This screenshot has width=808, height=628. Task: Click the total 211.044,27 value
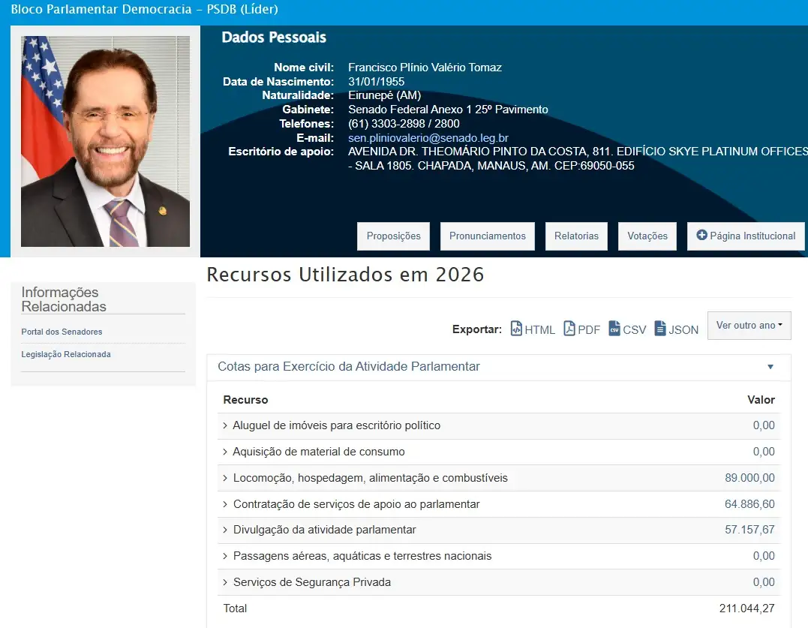tap(746, 608)
